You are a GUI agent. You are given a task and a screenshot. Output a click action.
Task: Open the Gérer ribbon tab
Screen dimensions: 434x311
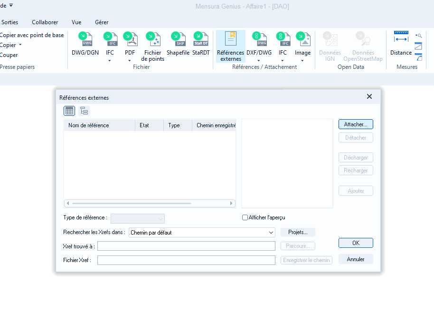(x=102, y=22)
